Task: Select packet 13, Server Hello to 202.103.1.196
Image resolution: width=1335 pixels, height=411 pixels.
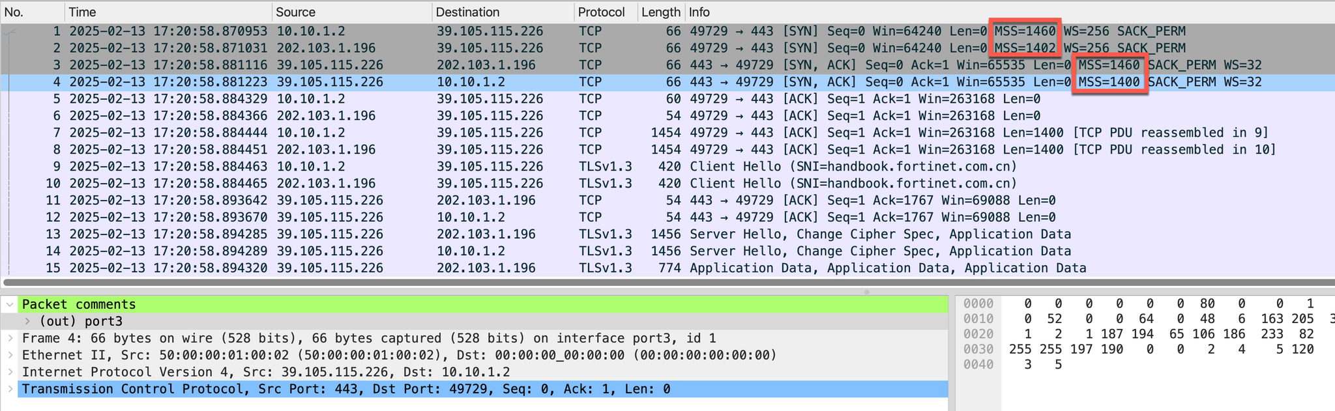Action: [x=667, y=234]
